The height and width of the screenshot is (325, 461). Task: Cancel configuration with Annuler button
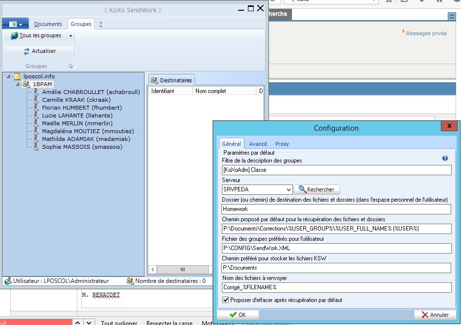pyautogui.click(x=435, y=315)
